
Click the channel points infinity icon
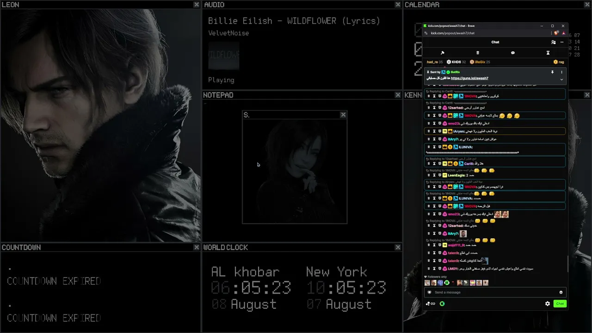[431, 304]
